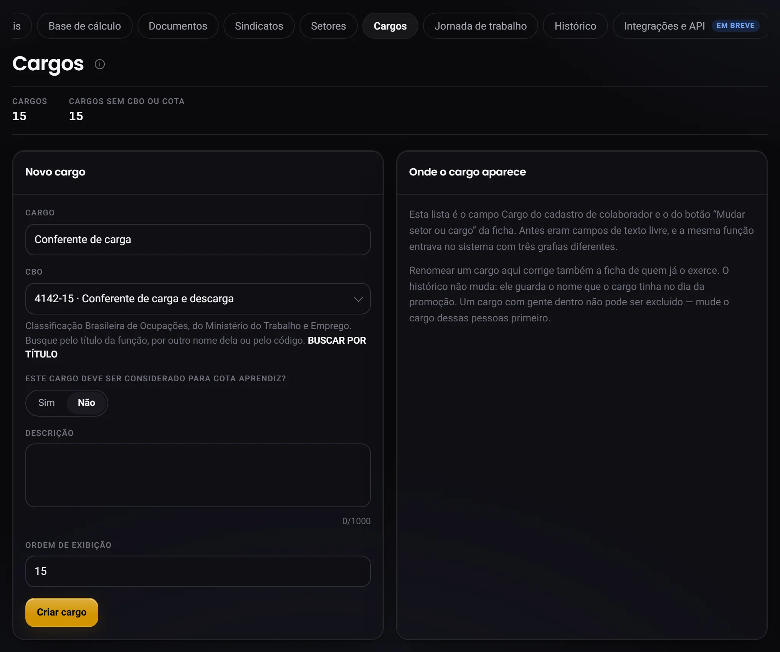Click the Integrações e API tab
The height and width of the screenshot is (652, 780).
point(664,26)
